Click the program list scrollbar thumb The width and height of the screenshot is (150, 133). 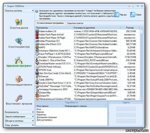(141, 32)
